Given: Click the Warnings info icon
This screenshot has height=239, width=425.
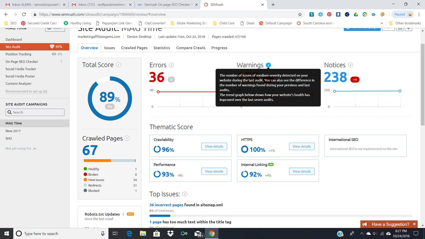Looking at the screenshot, I should (x=268, y=65).
